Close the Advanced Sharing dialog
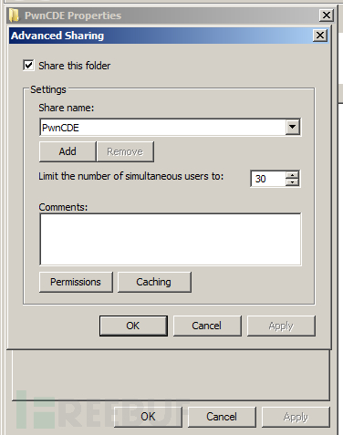The height and width of the screenshot is (435, 343). 320,36
